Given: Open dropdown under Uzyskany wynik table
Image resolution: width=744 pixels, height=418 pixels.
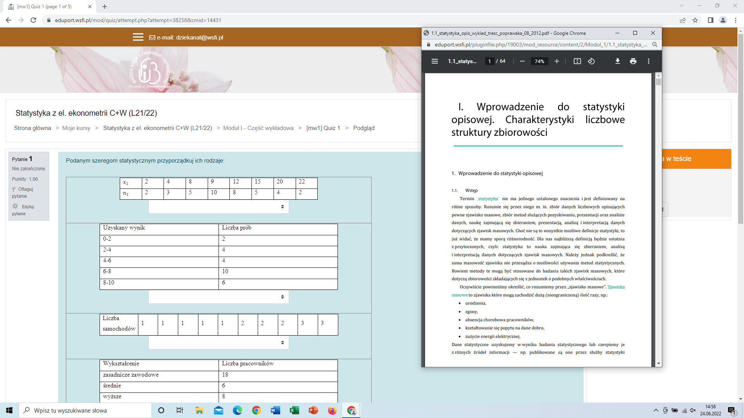Looking at the screenshot, I should point(219,297).
